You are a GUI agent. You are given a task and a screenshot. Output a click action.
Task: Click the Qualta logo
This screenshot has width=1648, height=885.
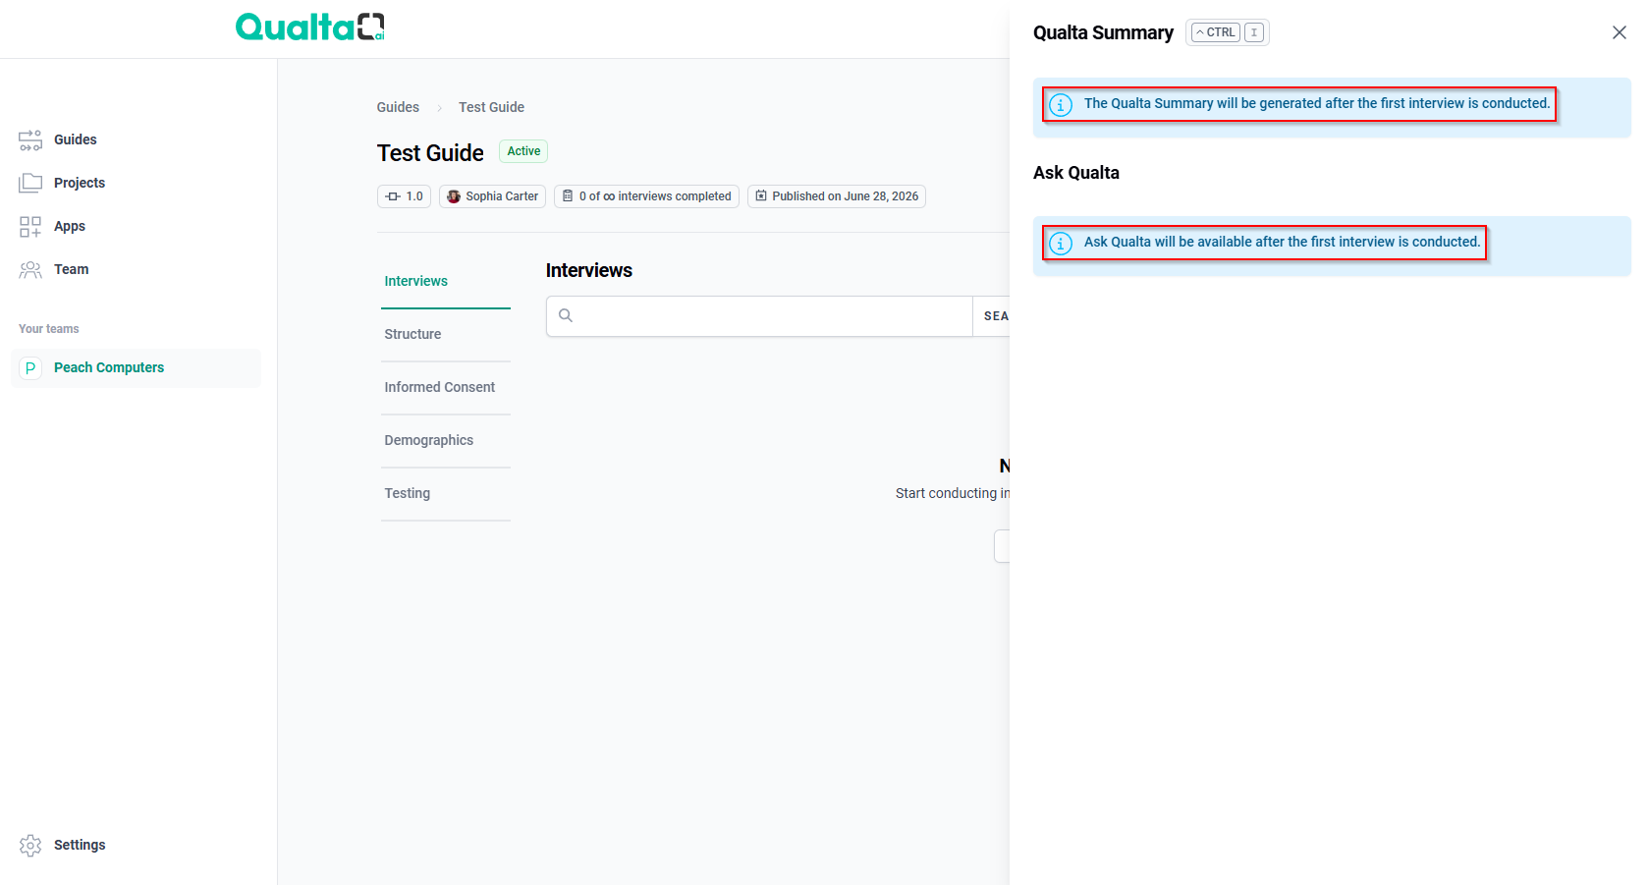tap(310, 27)
